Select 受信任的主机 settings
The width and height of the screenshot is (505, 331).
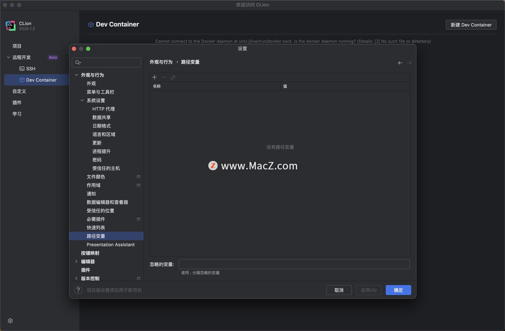click(x=107, y=168)
